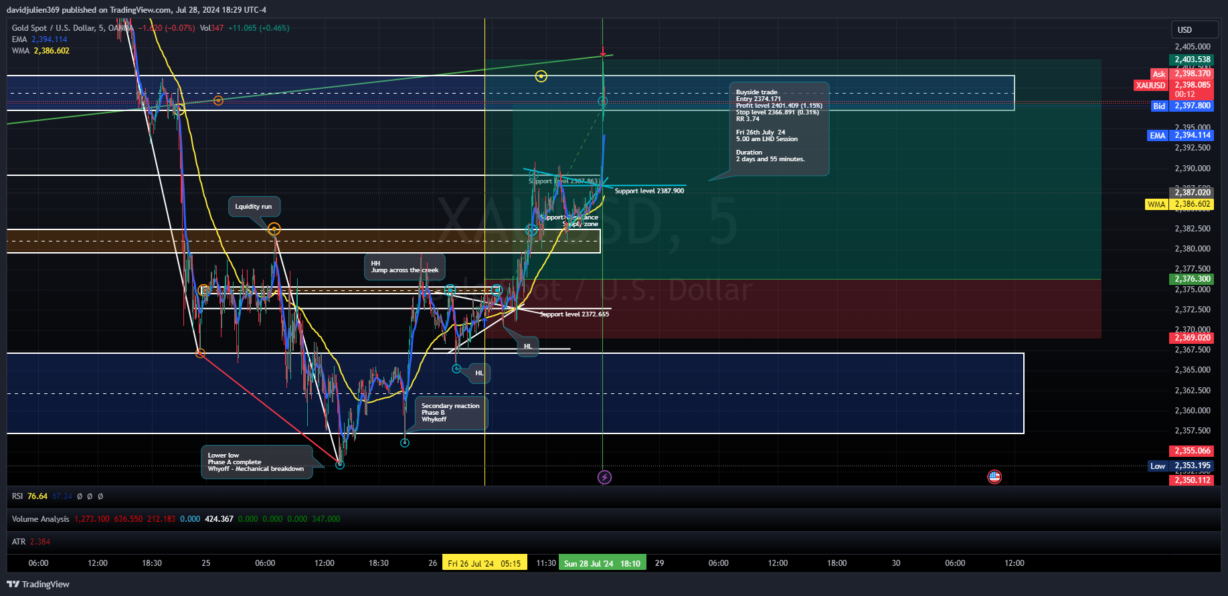Click the red 2,369.020 stop price tag
This screenshot has height=596, width=1228.
[x=1191, y=338]
